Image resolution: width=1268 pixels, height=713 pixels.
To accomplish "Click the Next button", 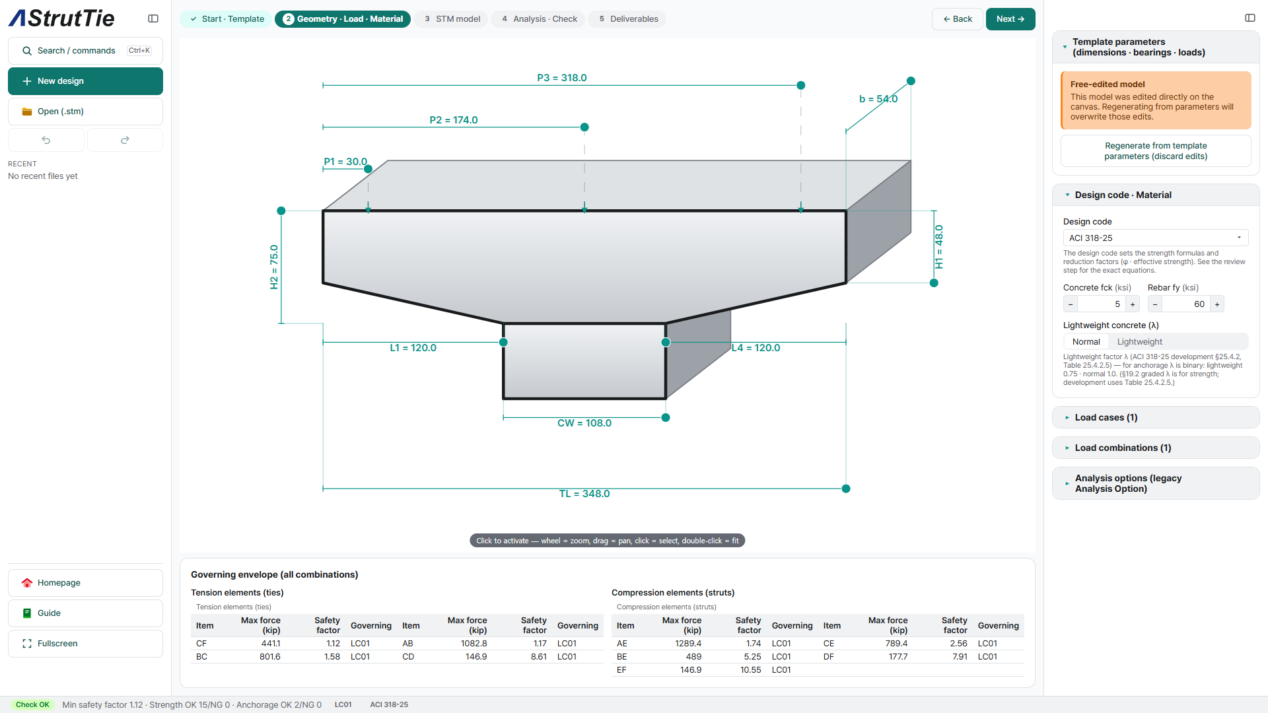I will (1010, 19).
